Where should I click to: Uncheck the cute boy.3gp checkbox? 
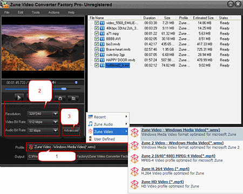(x=97, y=55)
